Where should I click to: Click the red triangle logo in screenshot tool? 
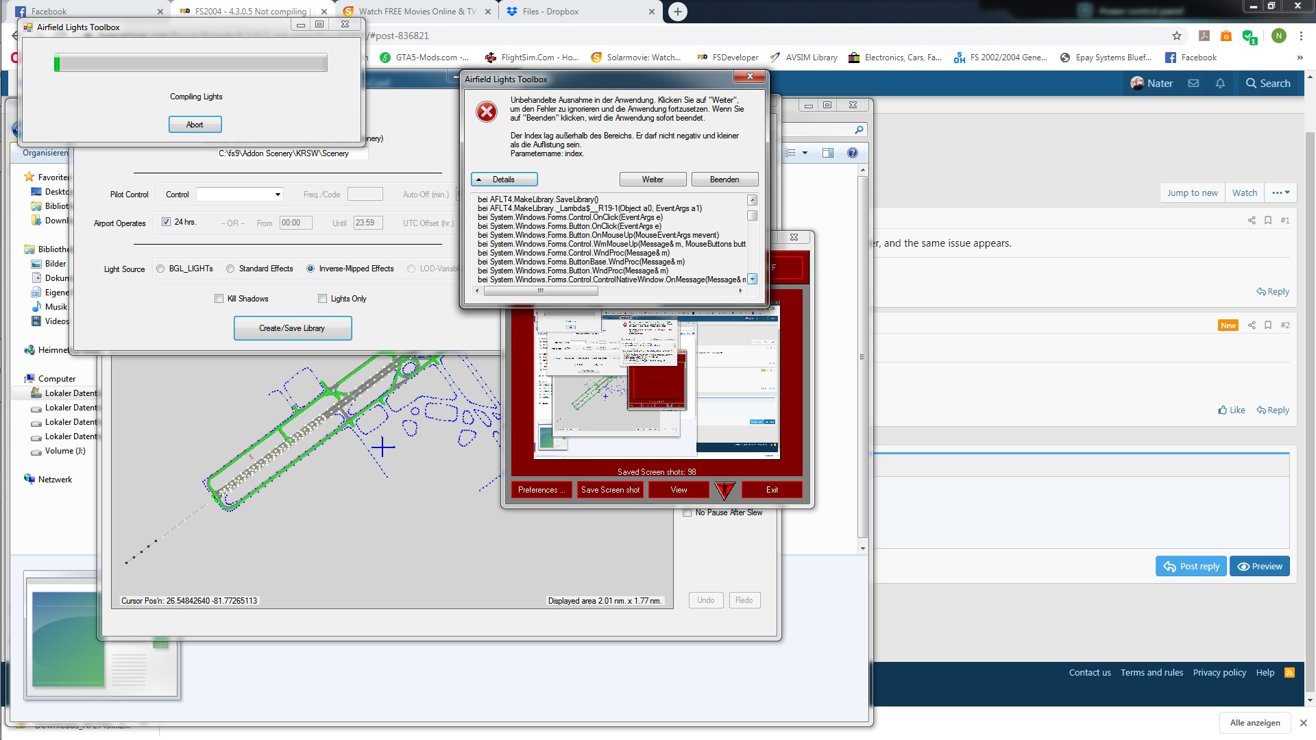tap(724, 490)
